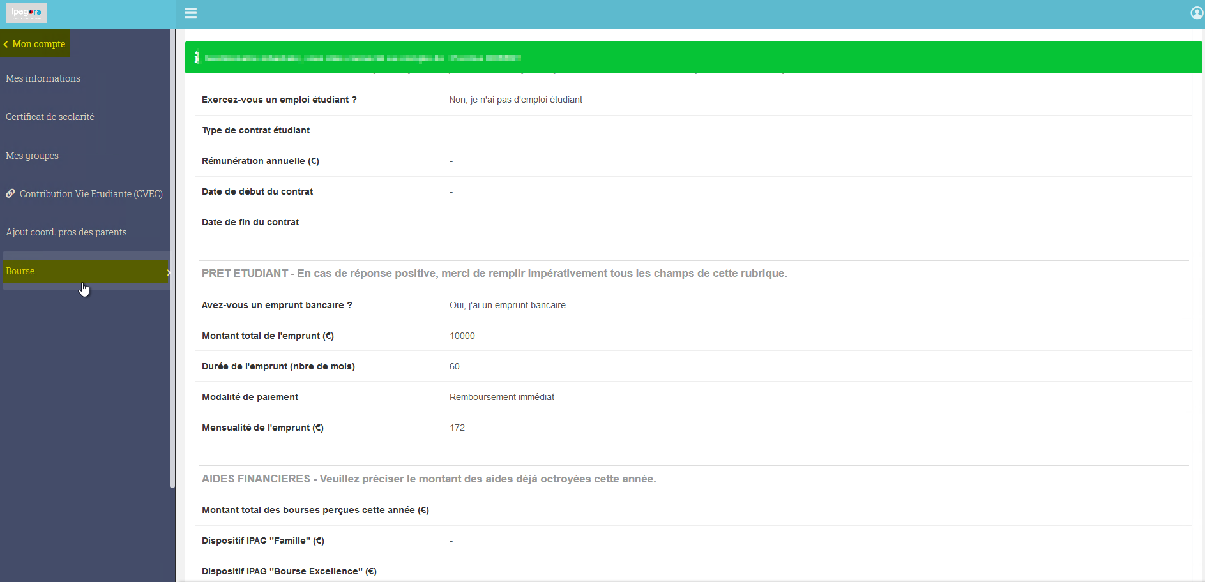This screenshot has height=582, width=1205.
Task: Click the back chevron beside Mon compte
Action: [6, 44]
